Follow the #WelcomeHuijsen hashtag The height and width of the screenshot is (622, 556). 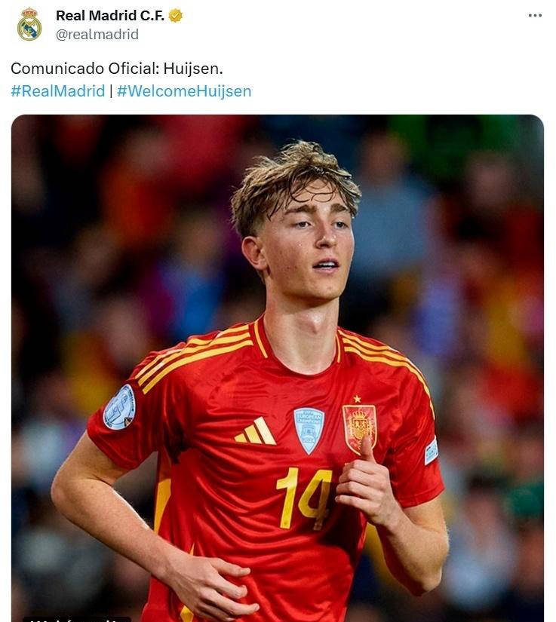[184, 90]
